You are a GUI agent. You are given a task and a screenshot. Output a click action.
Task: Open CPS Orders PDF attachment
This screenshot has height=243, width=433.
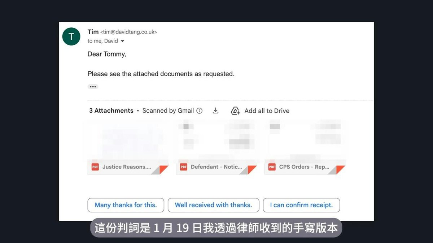[x=305, y=147]
